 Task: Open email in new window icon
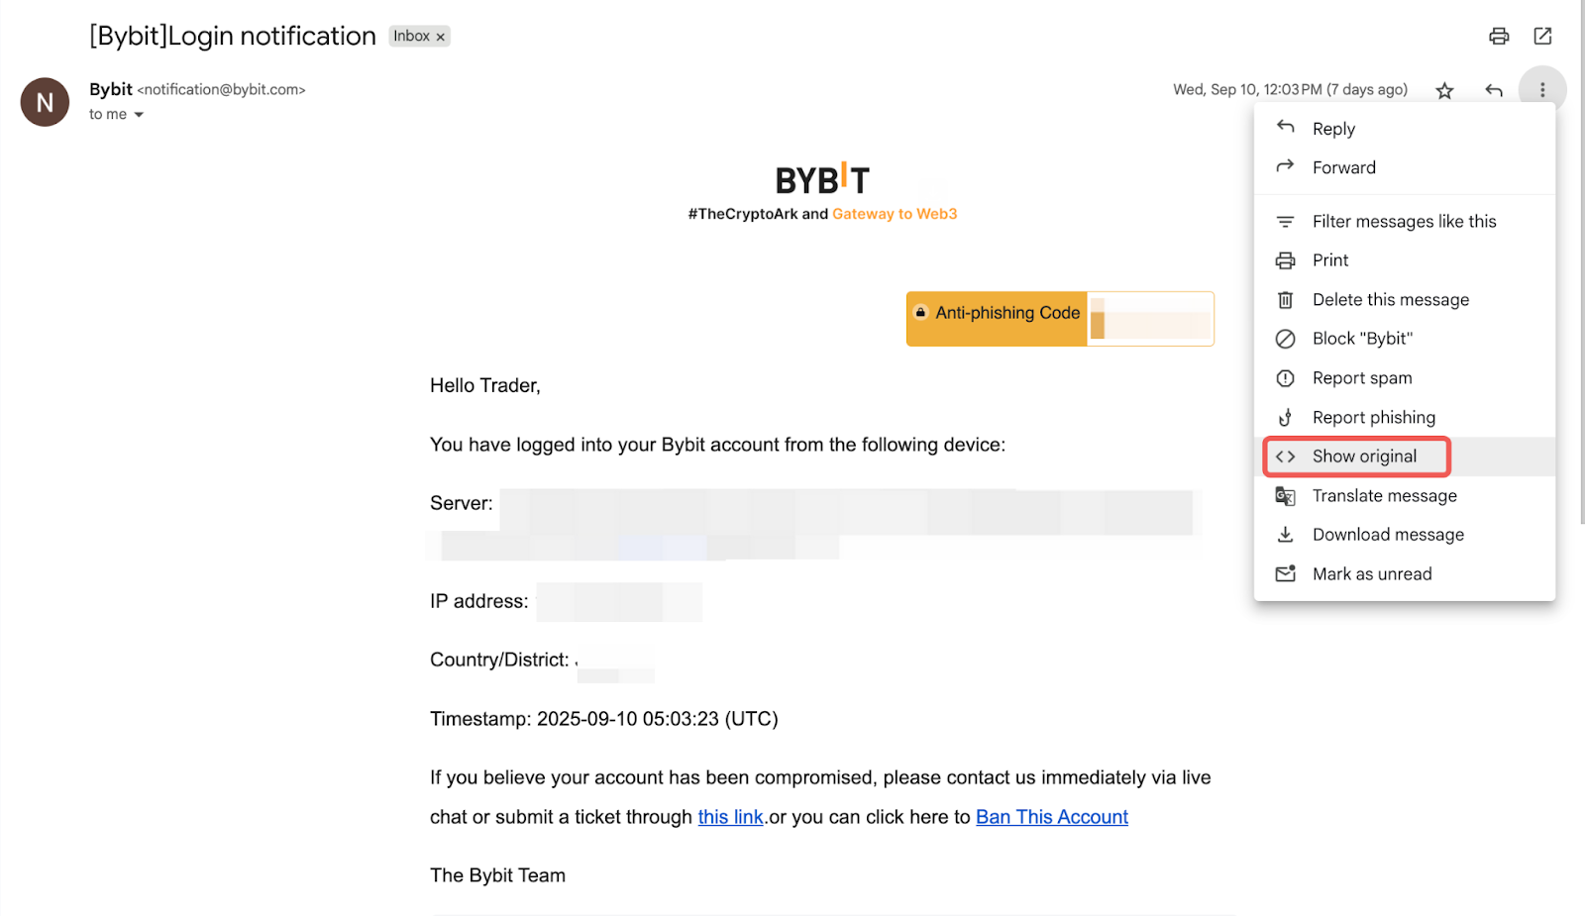tap(1542, 37)
